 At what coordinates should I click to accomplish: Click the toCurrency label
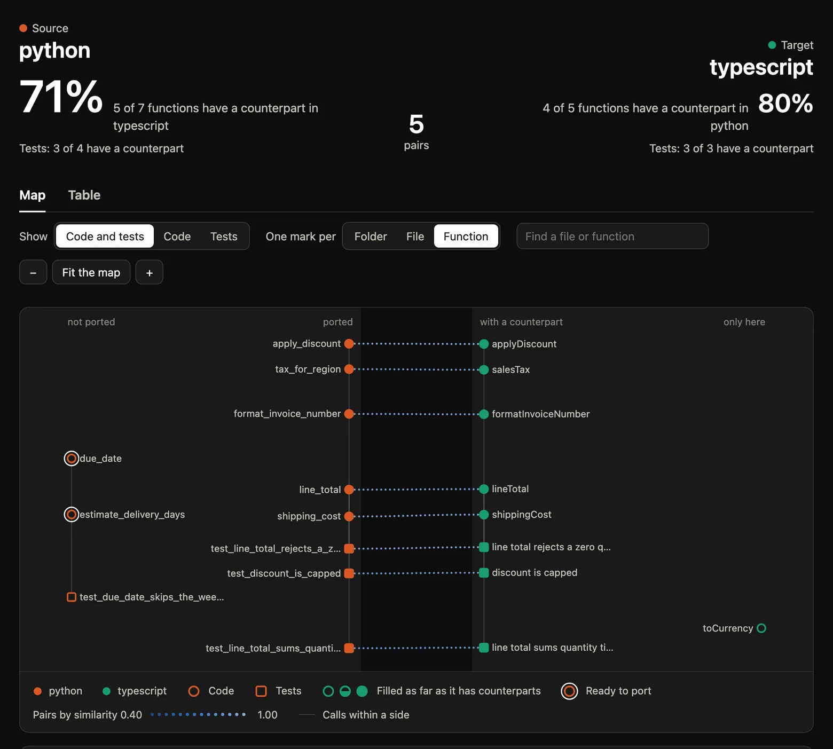click(x=727, y=628)
